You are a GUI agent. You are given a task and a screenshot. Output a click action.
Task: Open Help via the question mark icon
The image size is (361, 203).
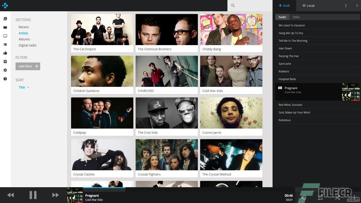pos(5,79)
